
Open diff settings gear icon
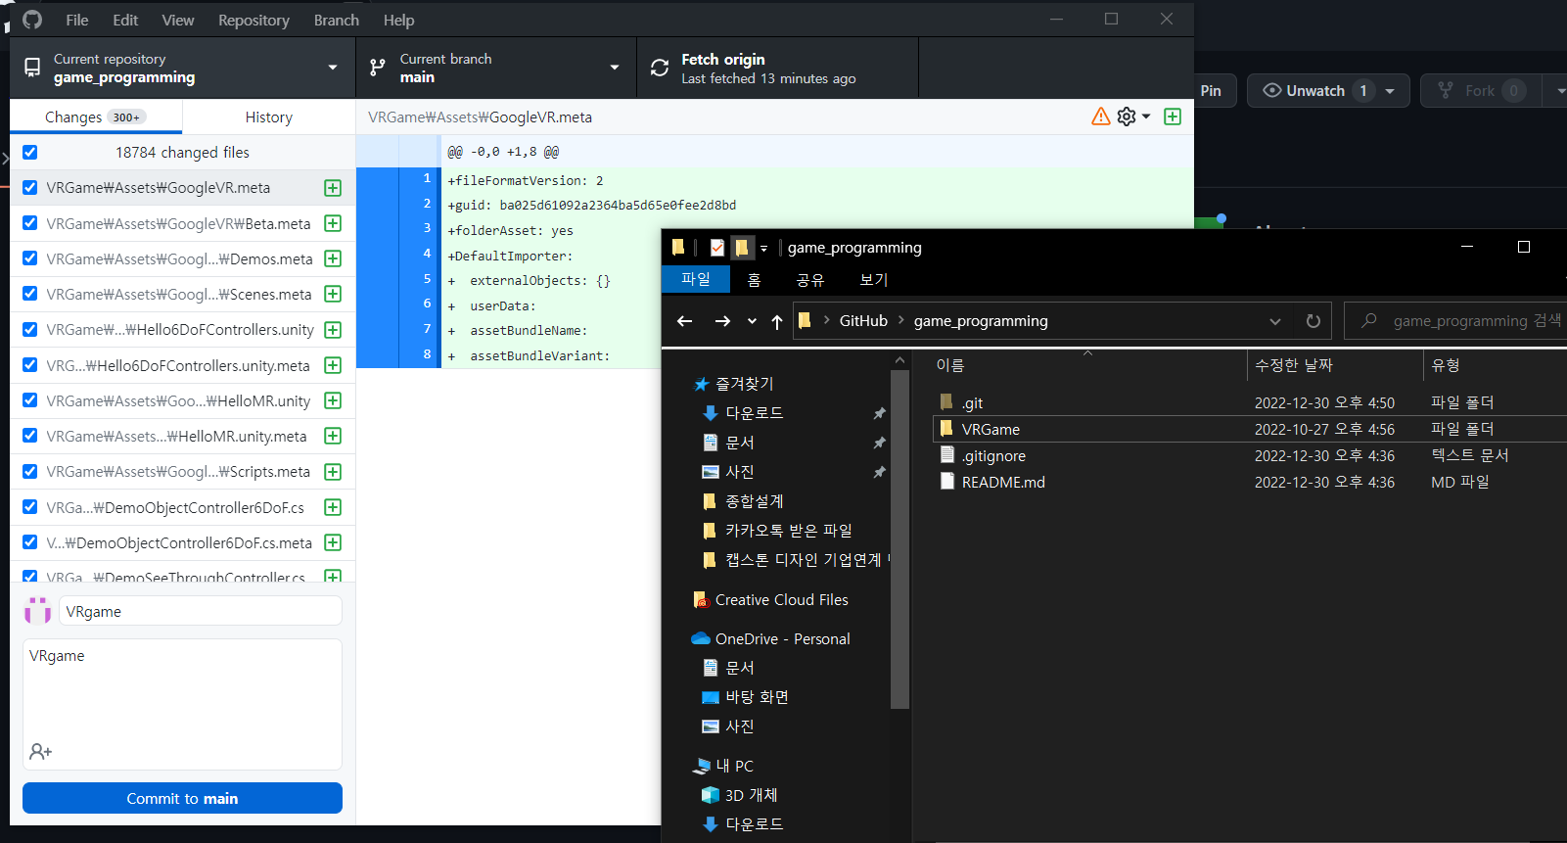[1127, 117]
